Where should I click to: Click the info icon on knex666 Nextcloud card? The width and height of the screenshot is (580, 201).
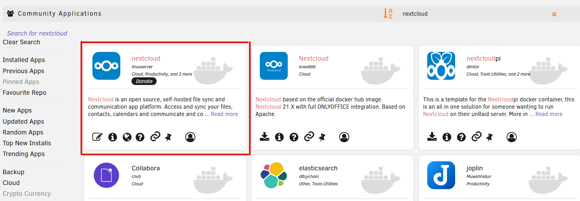tap(279, 137)
